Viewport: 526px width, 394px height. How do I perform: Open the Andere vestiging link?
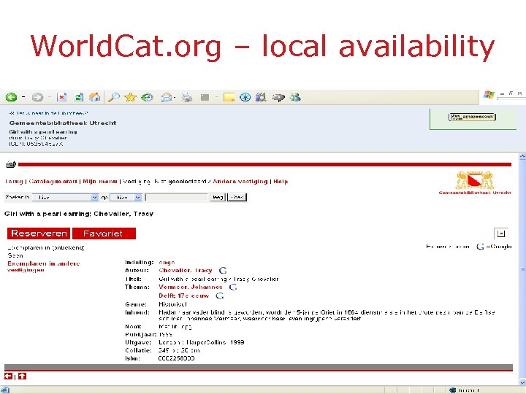tap(240, 182)
